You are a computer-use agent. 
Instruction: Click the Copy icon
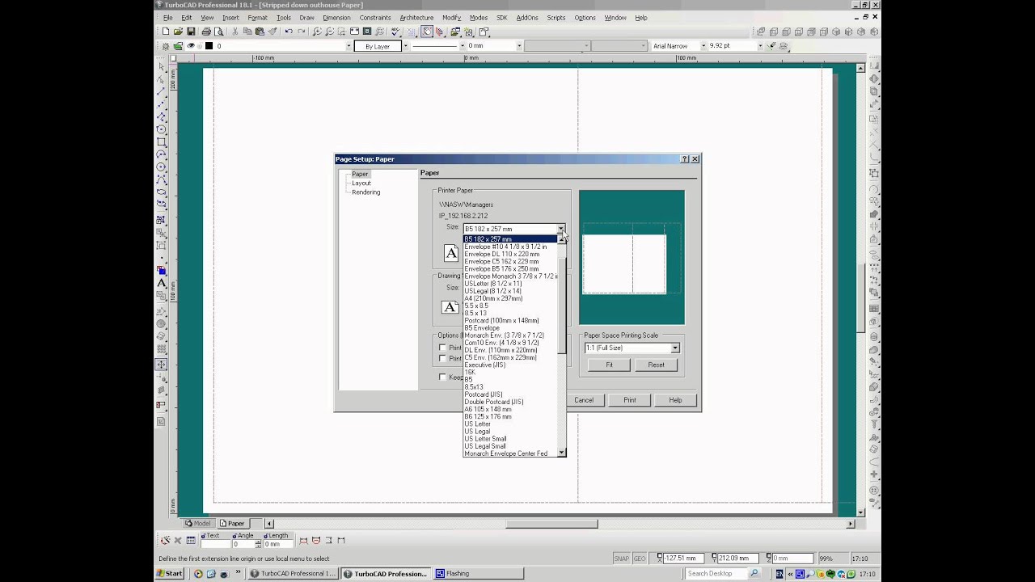pos(247,32)
